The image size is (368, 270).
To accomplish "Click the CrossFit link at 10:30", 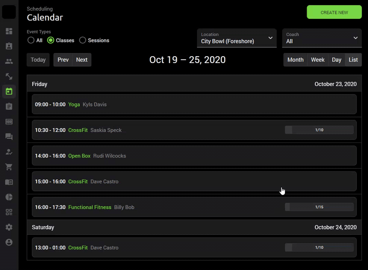I will 78,130.
